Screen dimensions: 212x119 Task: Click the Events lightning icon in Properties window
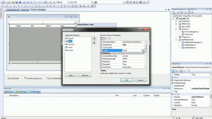(x=185, y=71)
